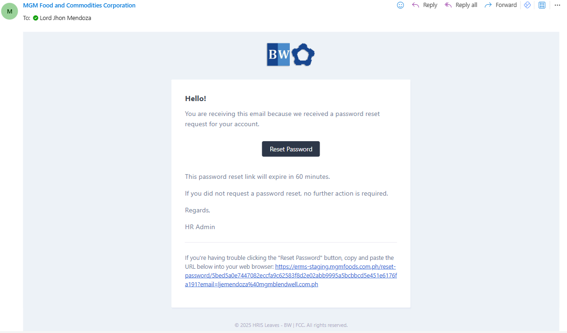The width and height of the screenshot is (567, 333).
Task: Open the Copilot icon in the toolbar
Action: pos(527,5)
